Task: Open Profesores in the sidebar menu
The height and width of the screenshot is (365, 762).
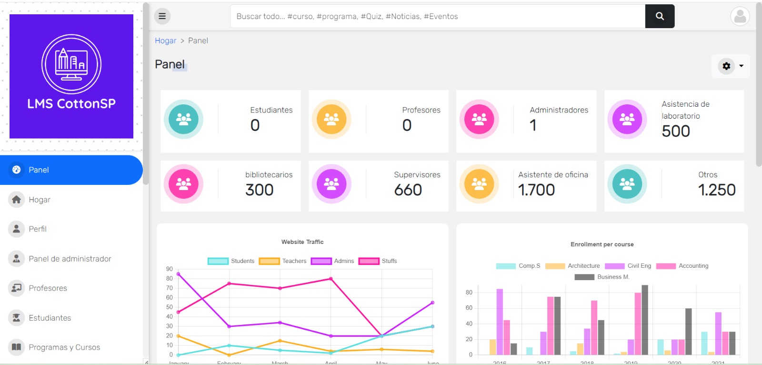Action: point(71,288)
